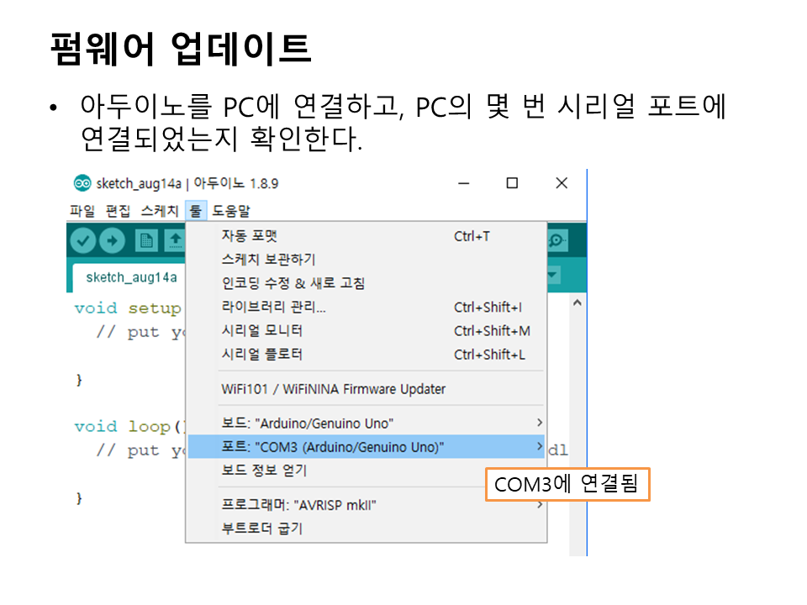
Task: Select the 보드: Arduino/Genuino Uno entry
Action: click(x=366, y=423)
